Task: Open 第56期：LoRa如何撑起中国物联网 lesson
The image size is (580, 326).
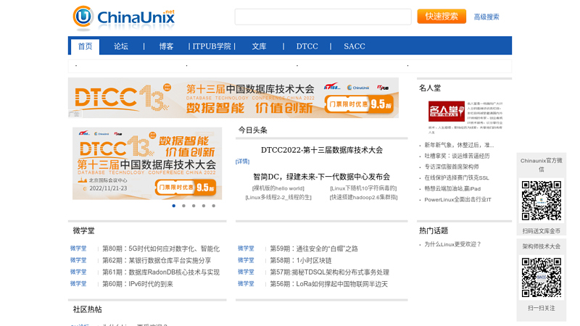Action: (x=329, y=284)
